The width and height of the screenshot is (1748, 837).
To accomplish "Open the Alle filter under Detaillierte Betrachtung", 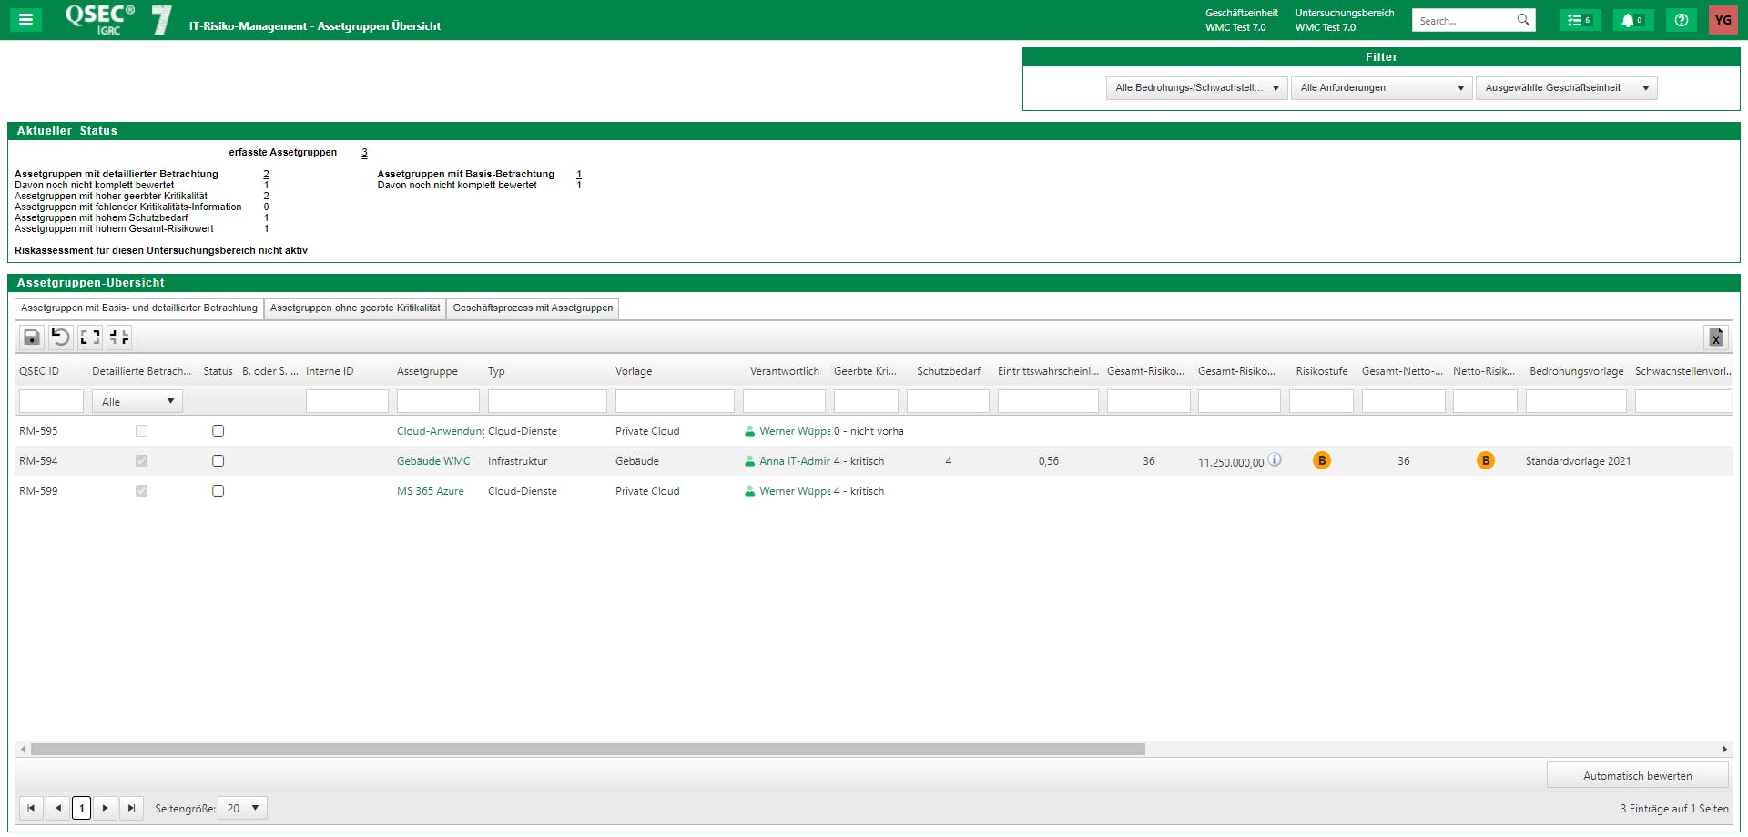I will [137, 401].
